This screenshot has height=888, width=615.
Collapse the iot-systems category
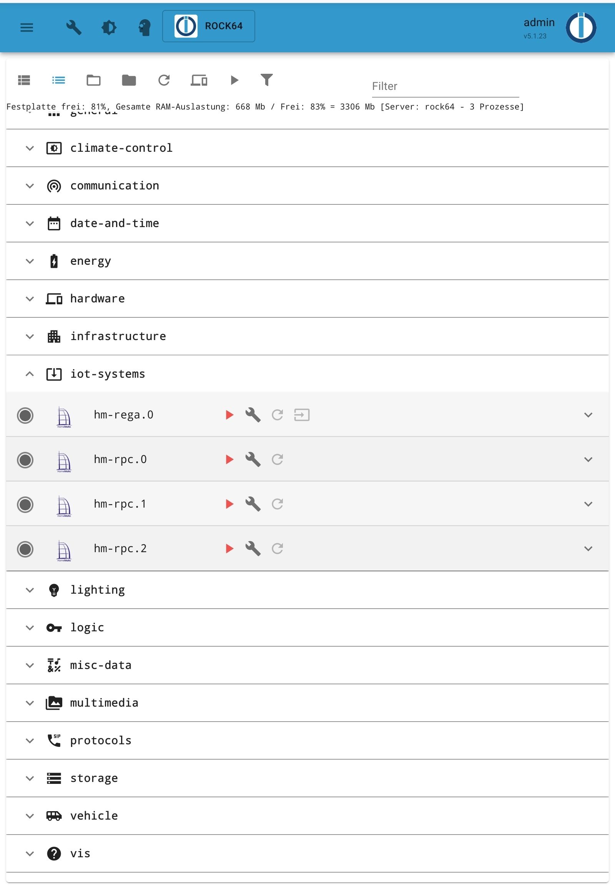pos(30,374)
